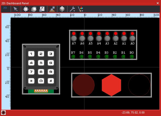161x116 pixels.
Task: Select the zoom window tool
Action: tap(42, 9)
